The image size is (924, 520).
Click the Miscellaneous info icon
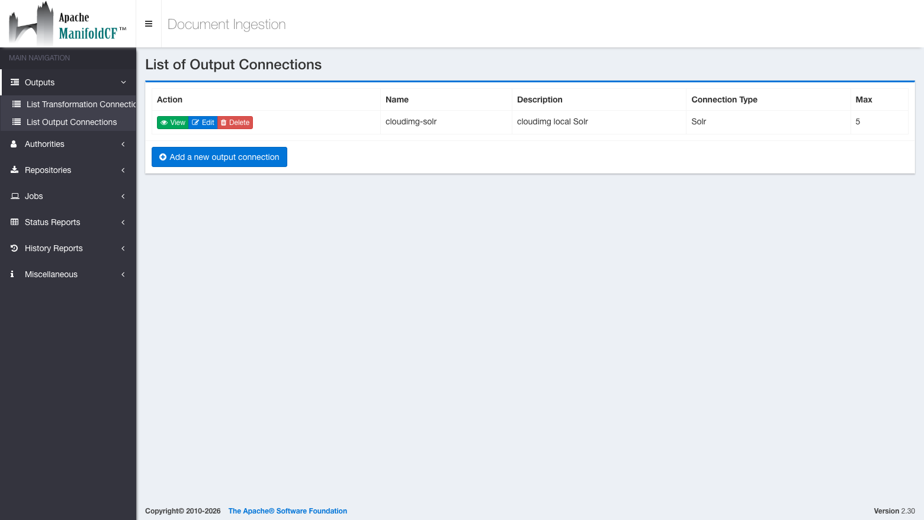[12, 274]
